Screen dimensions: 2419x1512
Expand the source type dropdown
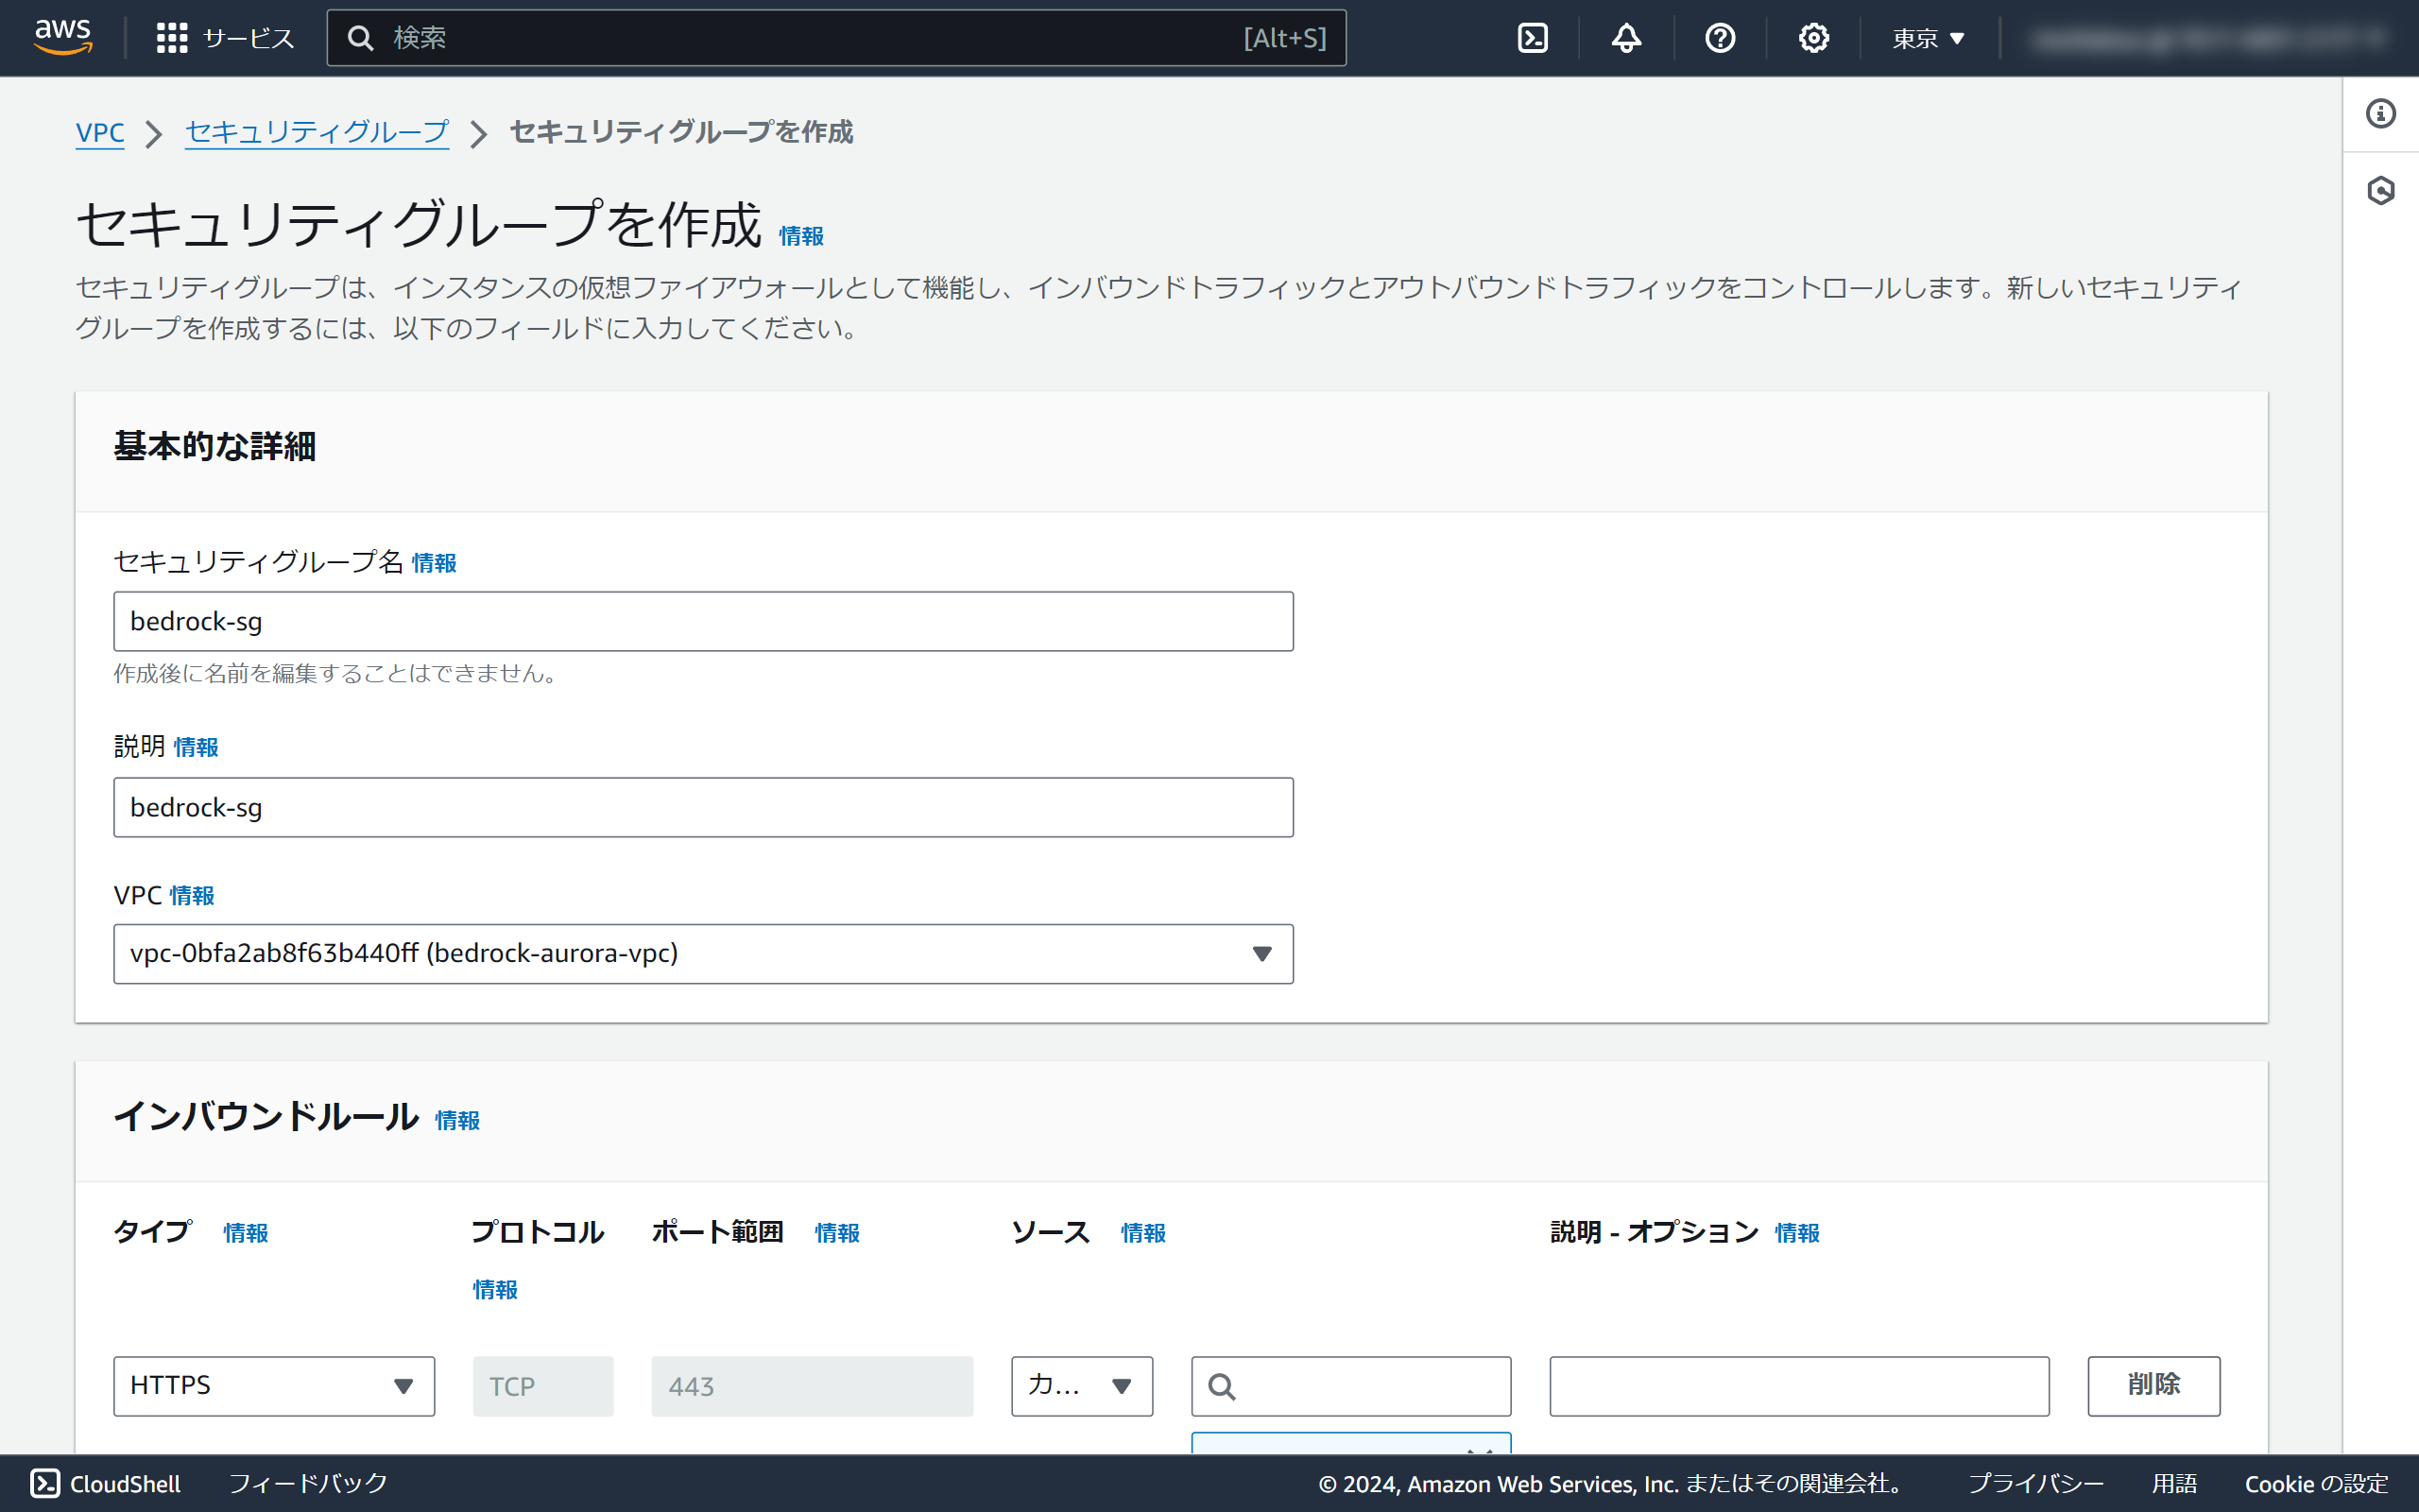[x=1081, y=1385]
